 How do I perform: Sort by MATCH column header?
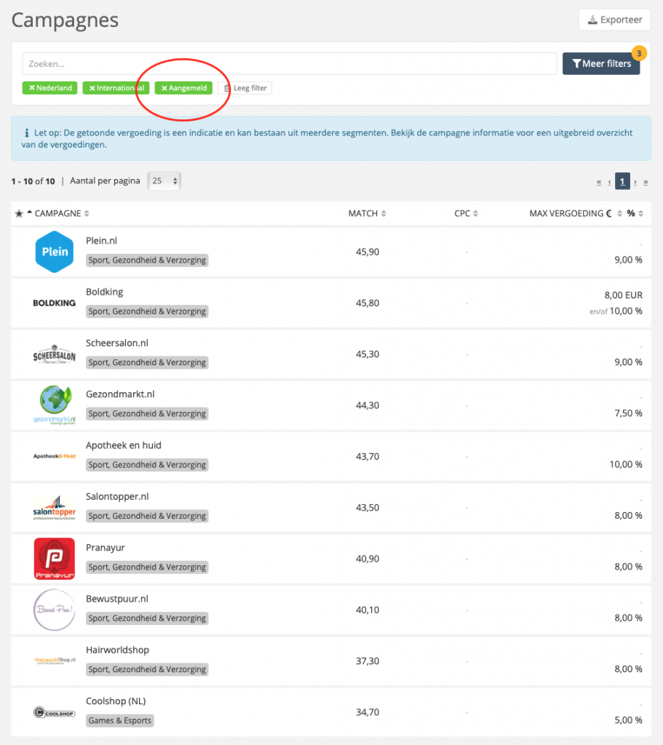(367, 213)
